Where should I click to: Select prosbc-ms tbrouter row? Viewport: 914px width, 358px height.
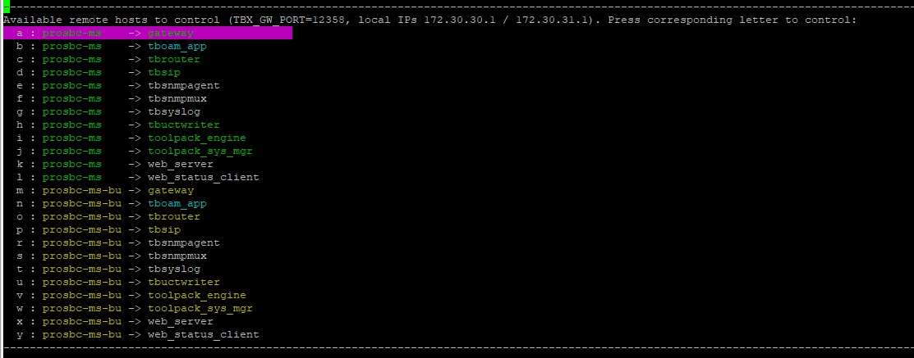click(x=108, y=59)
